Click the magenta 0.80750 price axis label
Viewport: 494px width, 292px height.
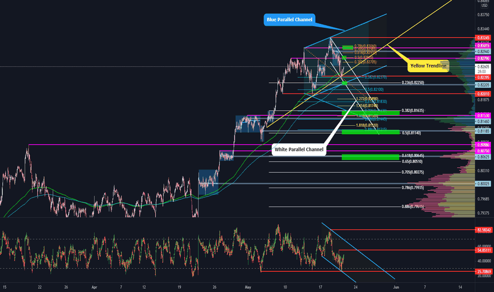tap(483, 151)
